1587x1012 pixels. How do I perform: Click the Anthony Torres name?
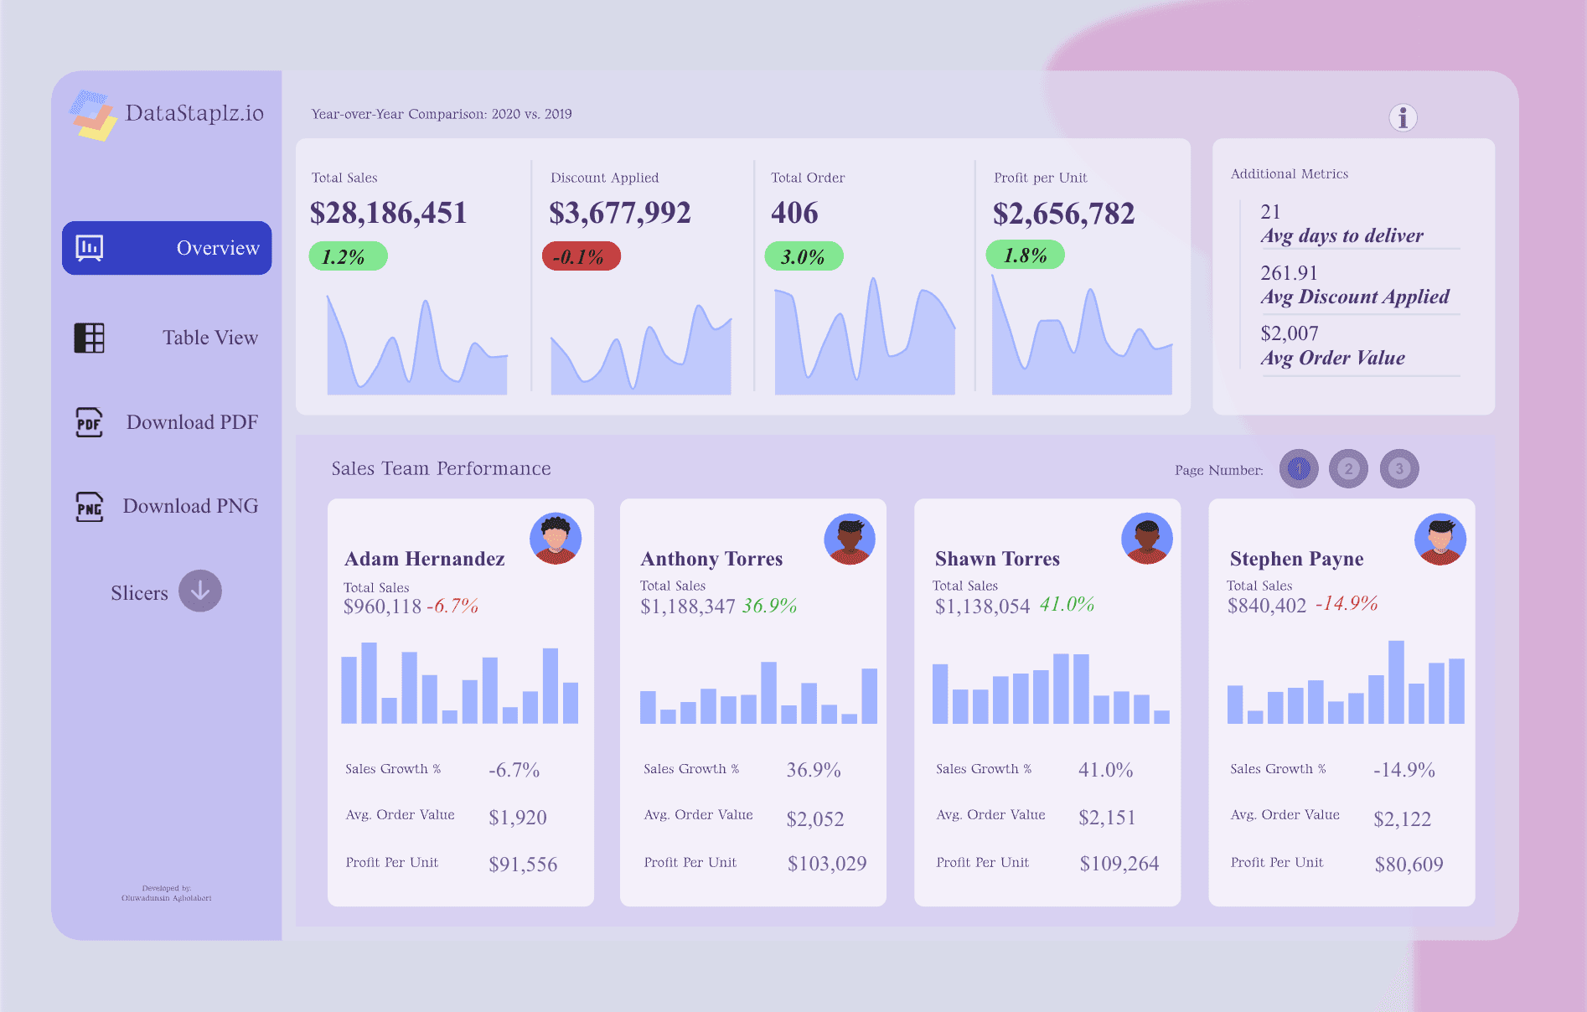point(711,559)
